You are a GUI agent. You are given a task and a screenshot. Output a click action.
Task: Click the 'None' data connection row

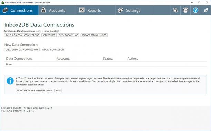coord(105,64)
